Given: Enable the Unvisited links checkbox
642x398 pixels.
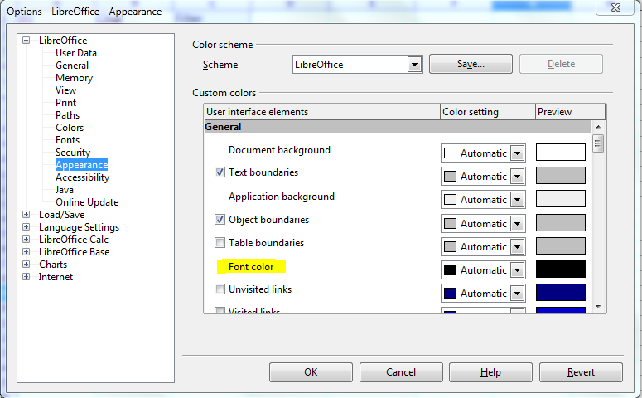Looking at the screenshot, I should pos(220,290).
